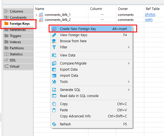The image size is (164, 136).
Task: Select Refresh menu entry
Action: tap(91, 124)
